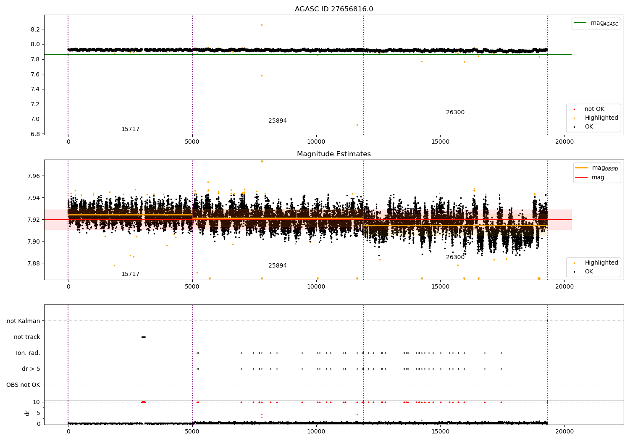Click the 10000 x-tick under bottom plot
Screen dimensions: 630x441
[x=316, y=432]
